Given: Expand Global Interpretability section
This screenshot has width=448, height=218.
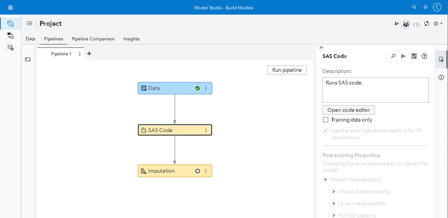Looking at the screenshot, I should pyautogui.click(x=334, y=192).
